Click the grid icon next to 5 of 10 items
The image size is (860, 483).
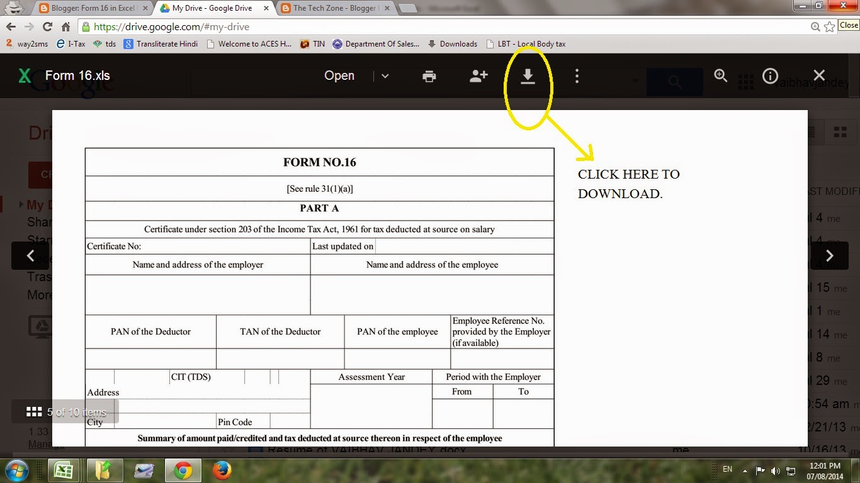tap(34, 411)
